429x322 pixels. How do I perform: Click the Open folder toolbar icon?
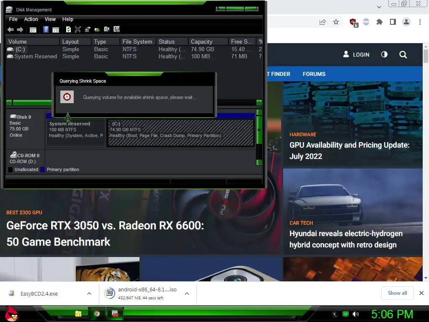[97, 30]
